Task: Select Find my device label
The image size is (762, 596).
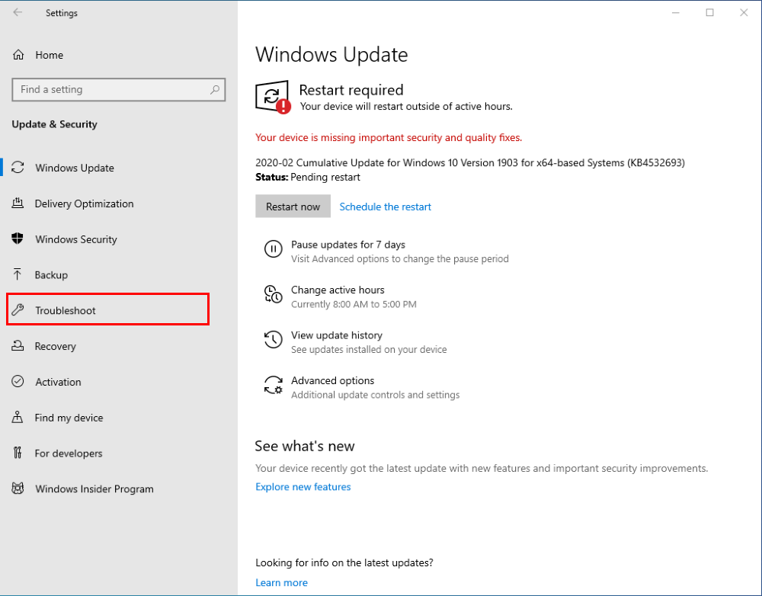Action: (x=69, y=418)
